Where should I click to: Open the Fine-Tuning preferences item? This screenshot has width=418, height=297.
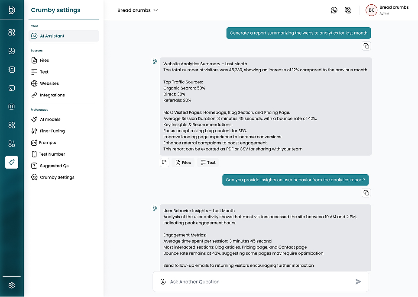(52, 131)
